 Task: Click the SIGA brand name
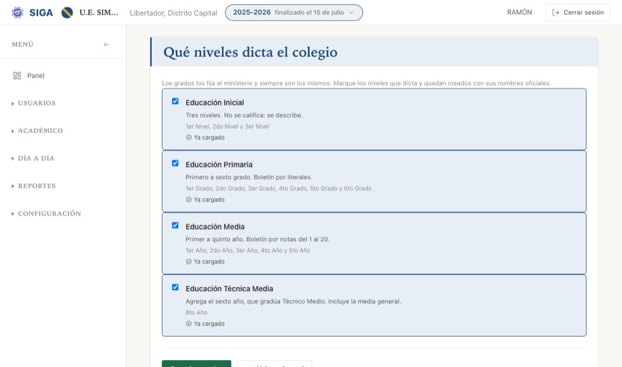click(41, 13)
